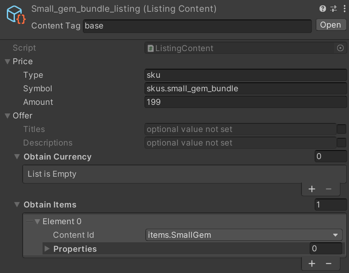Click the Content Tag base field
This screenshot has width=349, height=273.
[197, 26]
